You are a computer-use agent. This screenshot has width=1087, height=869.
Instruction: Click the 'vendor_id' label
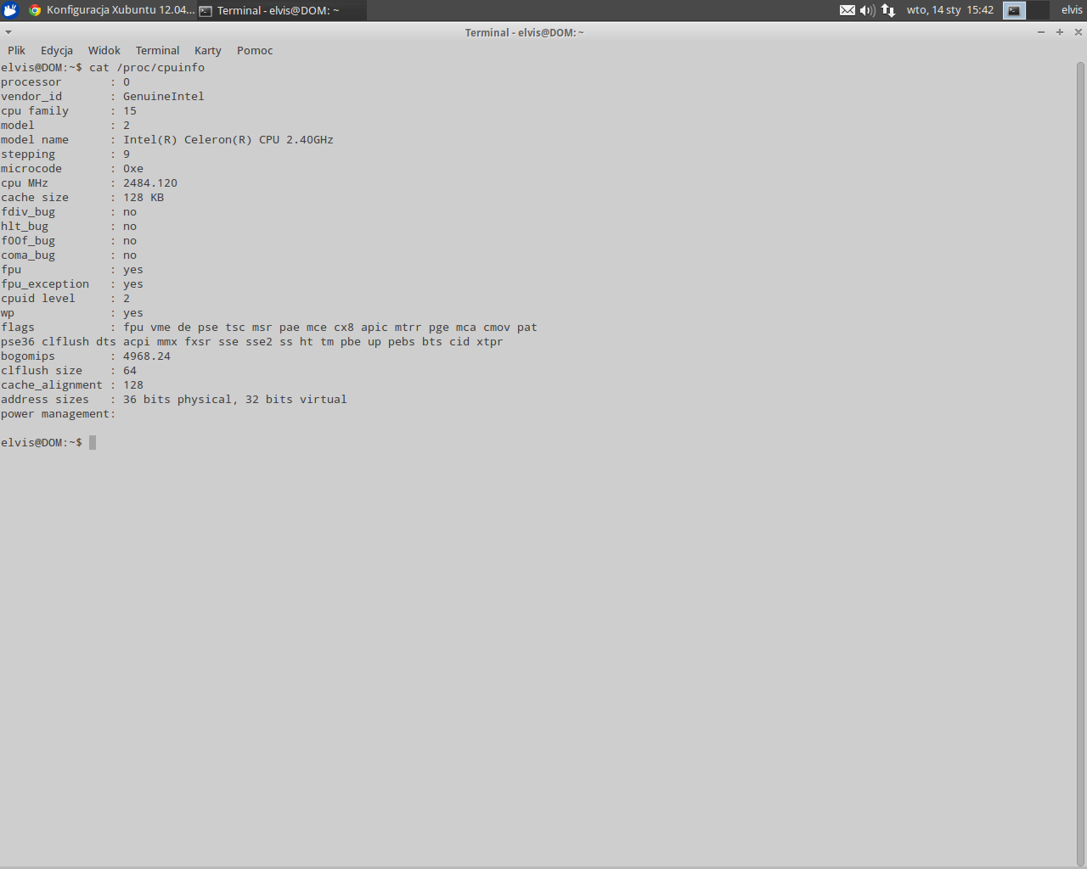[31, 97]
